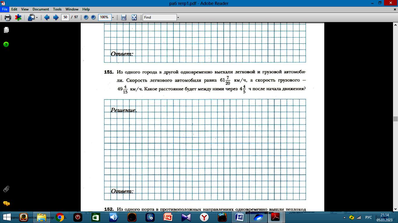
Task: Click the network signal tray icon
Action: (359, 217)
